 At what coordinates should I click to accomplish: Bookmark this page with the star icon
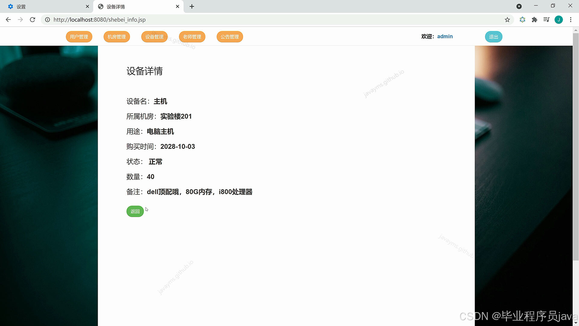tap(507, 20)
